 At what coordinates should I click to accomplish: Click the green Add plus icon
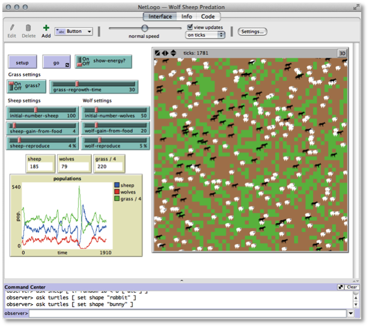click(46, 28)
